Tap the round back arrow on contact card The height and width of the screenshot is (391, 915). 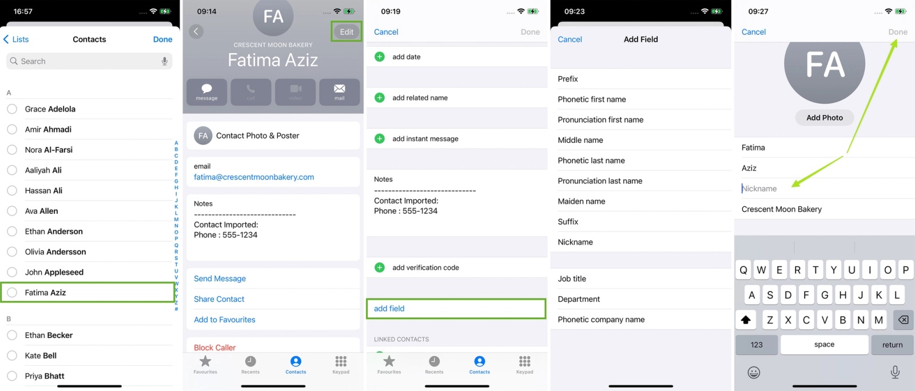click(196, 31)
